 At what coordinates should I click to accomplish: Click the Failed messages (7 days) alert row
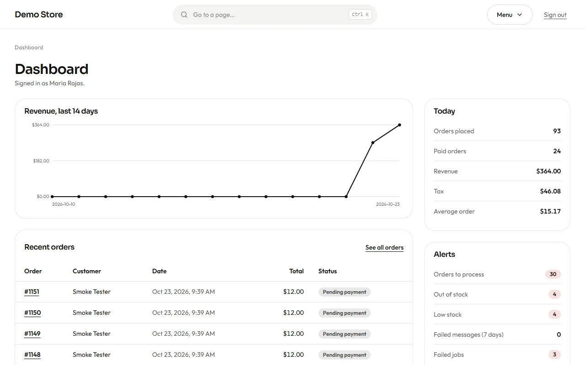[497, 334]
